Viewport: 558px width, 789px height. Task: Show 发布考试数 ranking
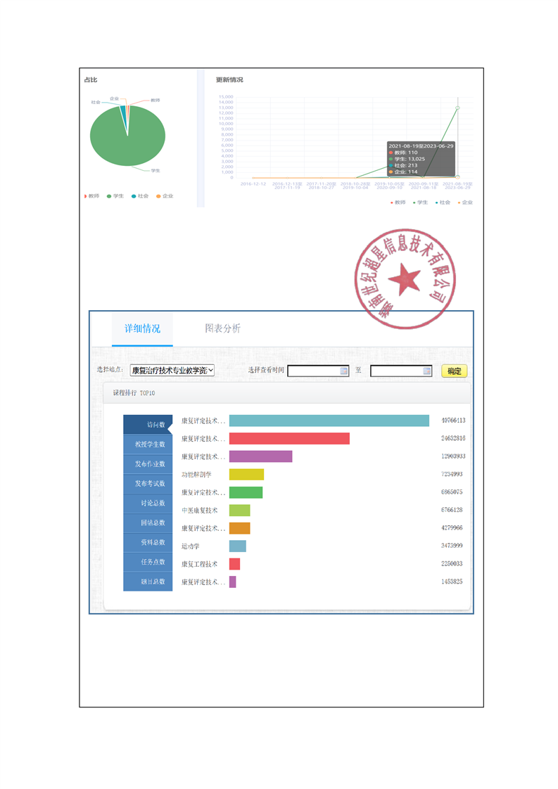click(148, 484)
